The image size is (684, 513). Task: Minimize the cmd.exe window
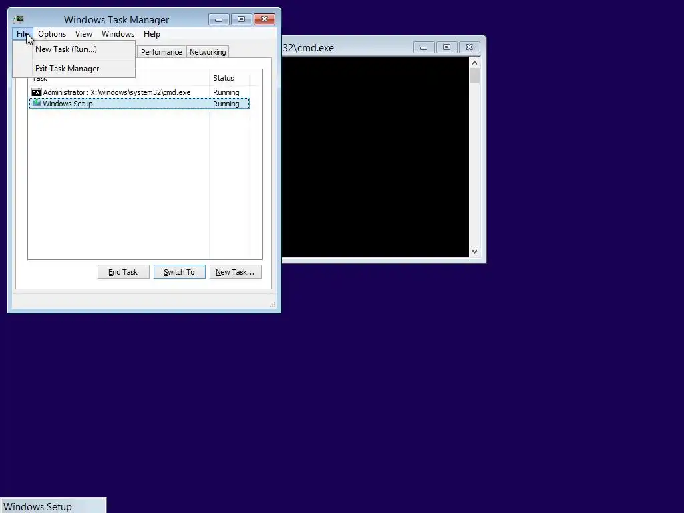pos(423,47)
